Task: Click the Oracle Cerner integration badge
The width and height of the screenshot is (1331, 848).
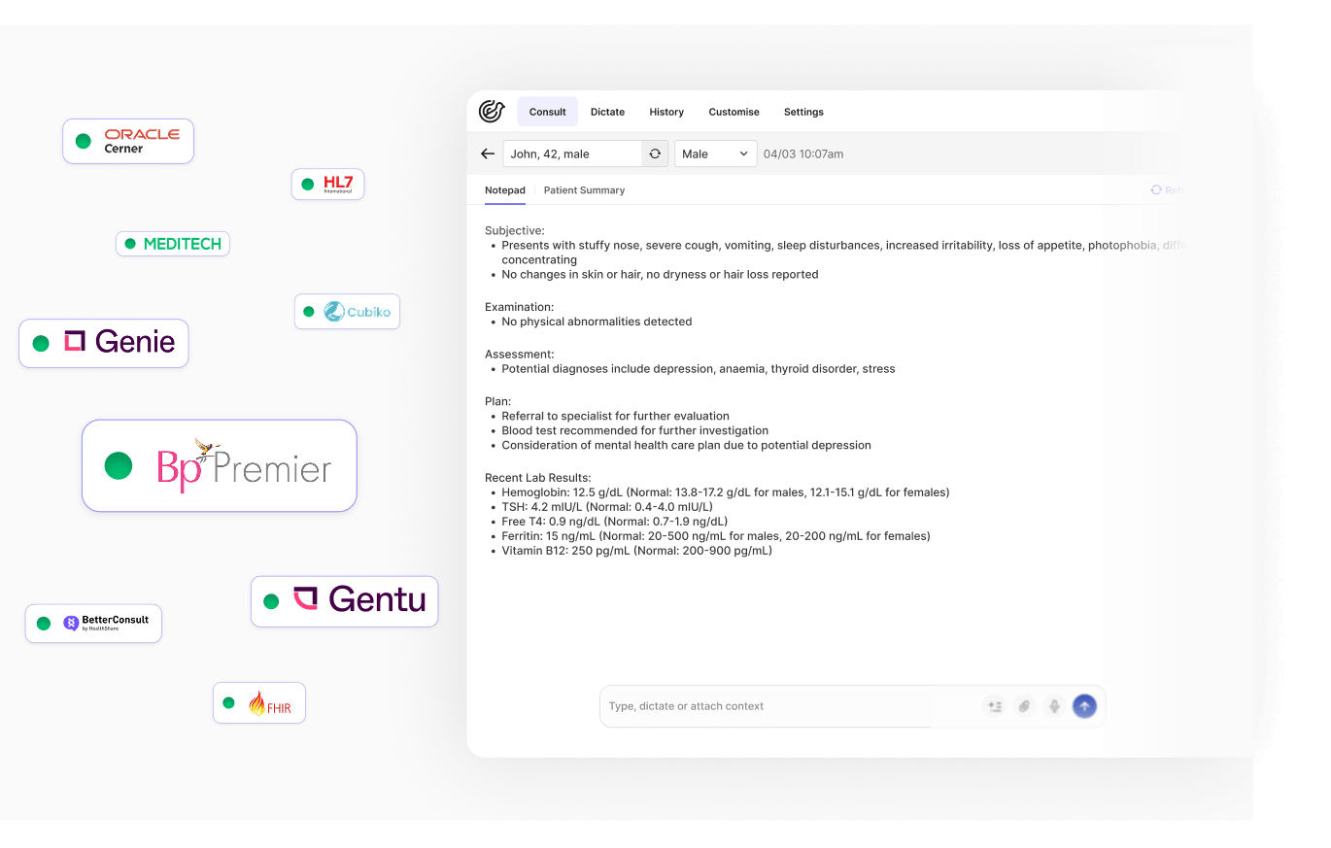Action: (x=128, y=141)
